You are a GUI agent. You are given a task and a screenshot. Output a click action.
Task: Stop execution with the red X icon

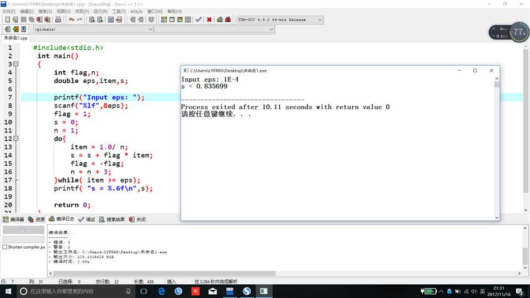tap(209, 20)
